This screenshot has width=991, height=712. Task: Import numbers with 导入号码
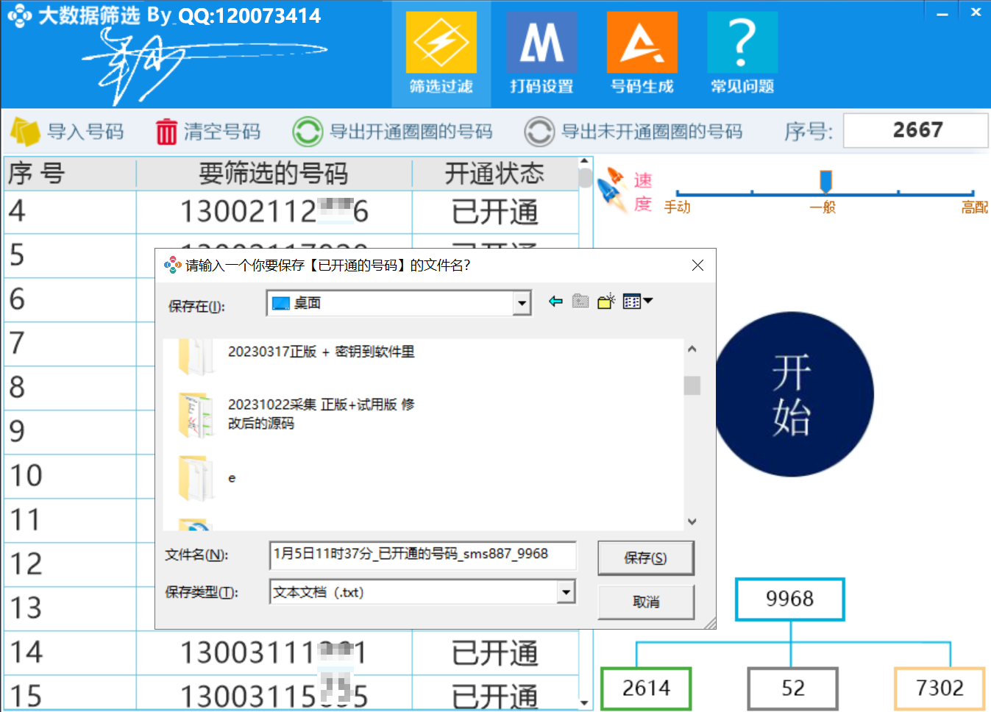click(70, 131)
